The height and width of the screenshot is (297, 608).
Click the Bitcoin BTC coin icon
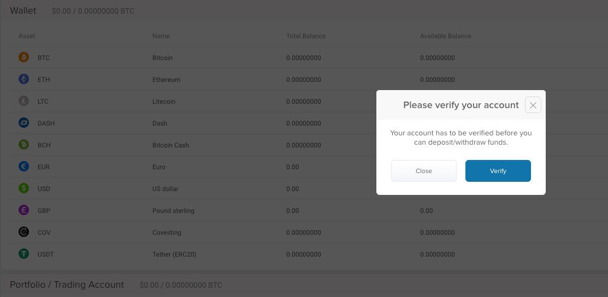pos(23,57)
